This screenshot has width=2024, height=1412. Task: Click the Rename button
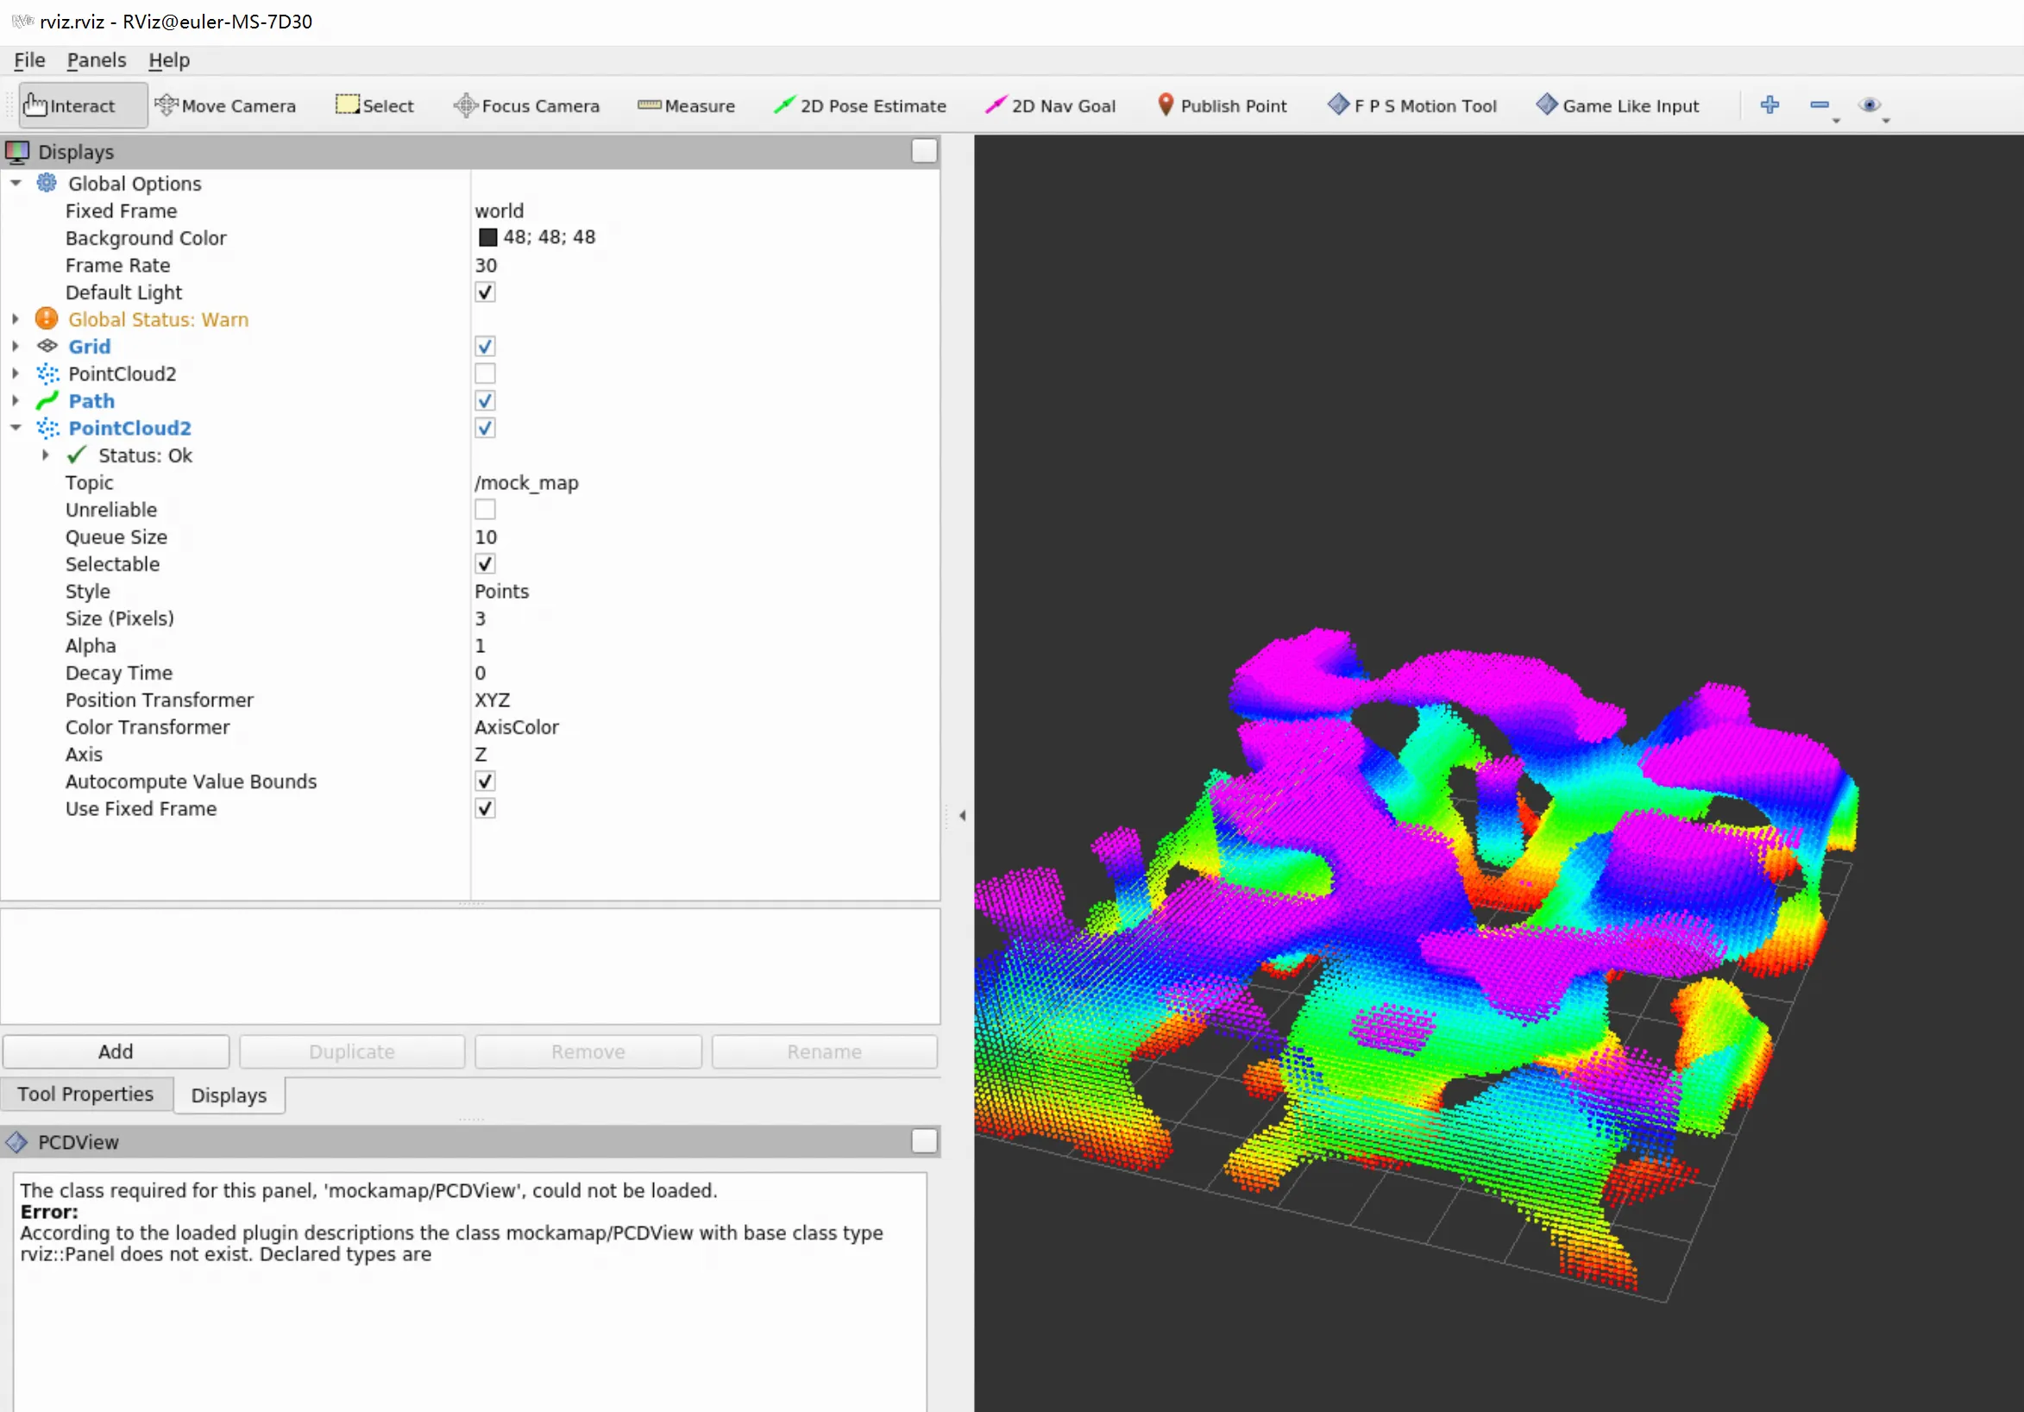824,1052
